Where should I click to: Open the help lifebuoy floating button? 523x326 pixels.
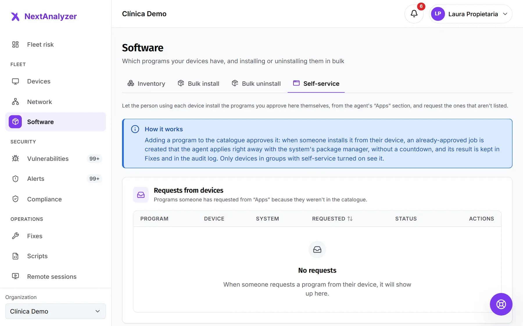pyautogui.click(x=501, y=304)
